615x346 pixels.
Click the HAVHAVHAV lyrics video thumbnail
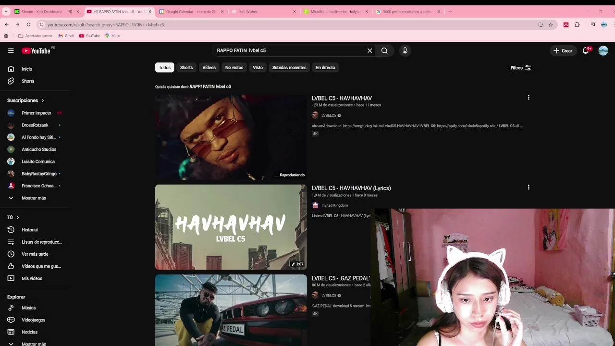231,227
